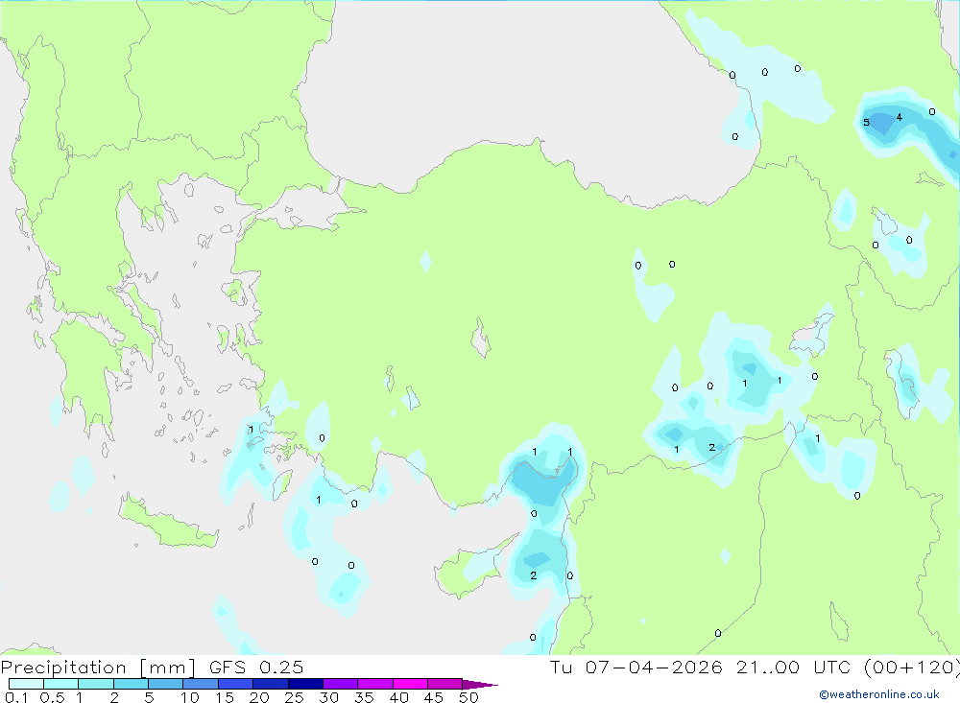Click the '4' precipitation value on map
The height and width of the screenshot is (703, 960).
tap(899, 117)
